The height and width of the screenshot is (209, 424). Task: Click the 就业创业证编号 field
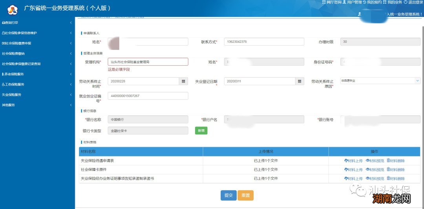click(x=148, y=96)
